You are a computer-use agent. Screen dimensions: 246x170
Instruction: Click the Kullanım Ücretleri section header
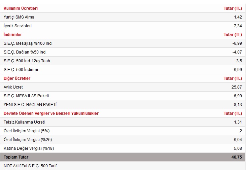click(21, 8)
